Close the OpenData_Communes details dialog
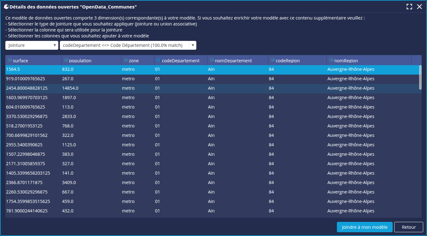 pyautogui.click(x=419, y=7)
